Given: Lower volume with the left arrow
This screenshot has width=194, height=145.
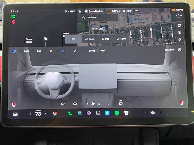Looking at the screenshot, I should pos(146,113).
